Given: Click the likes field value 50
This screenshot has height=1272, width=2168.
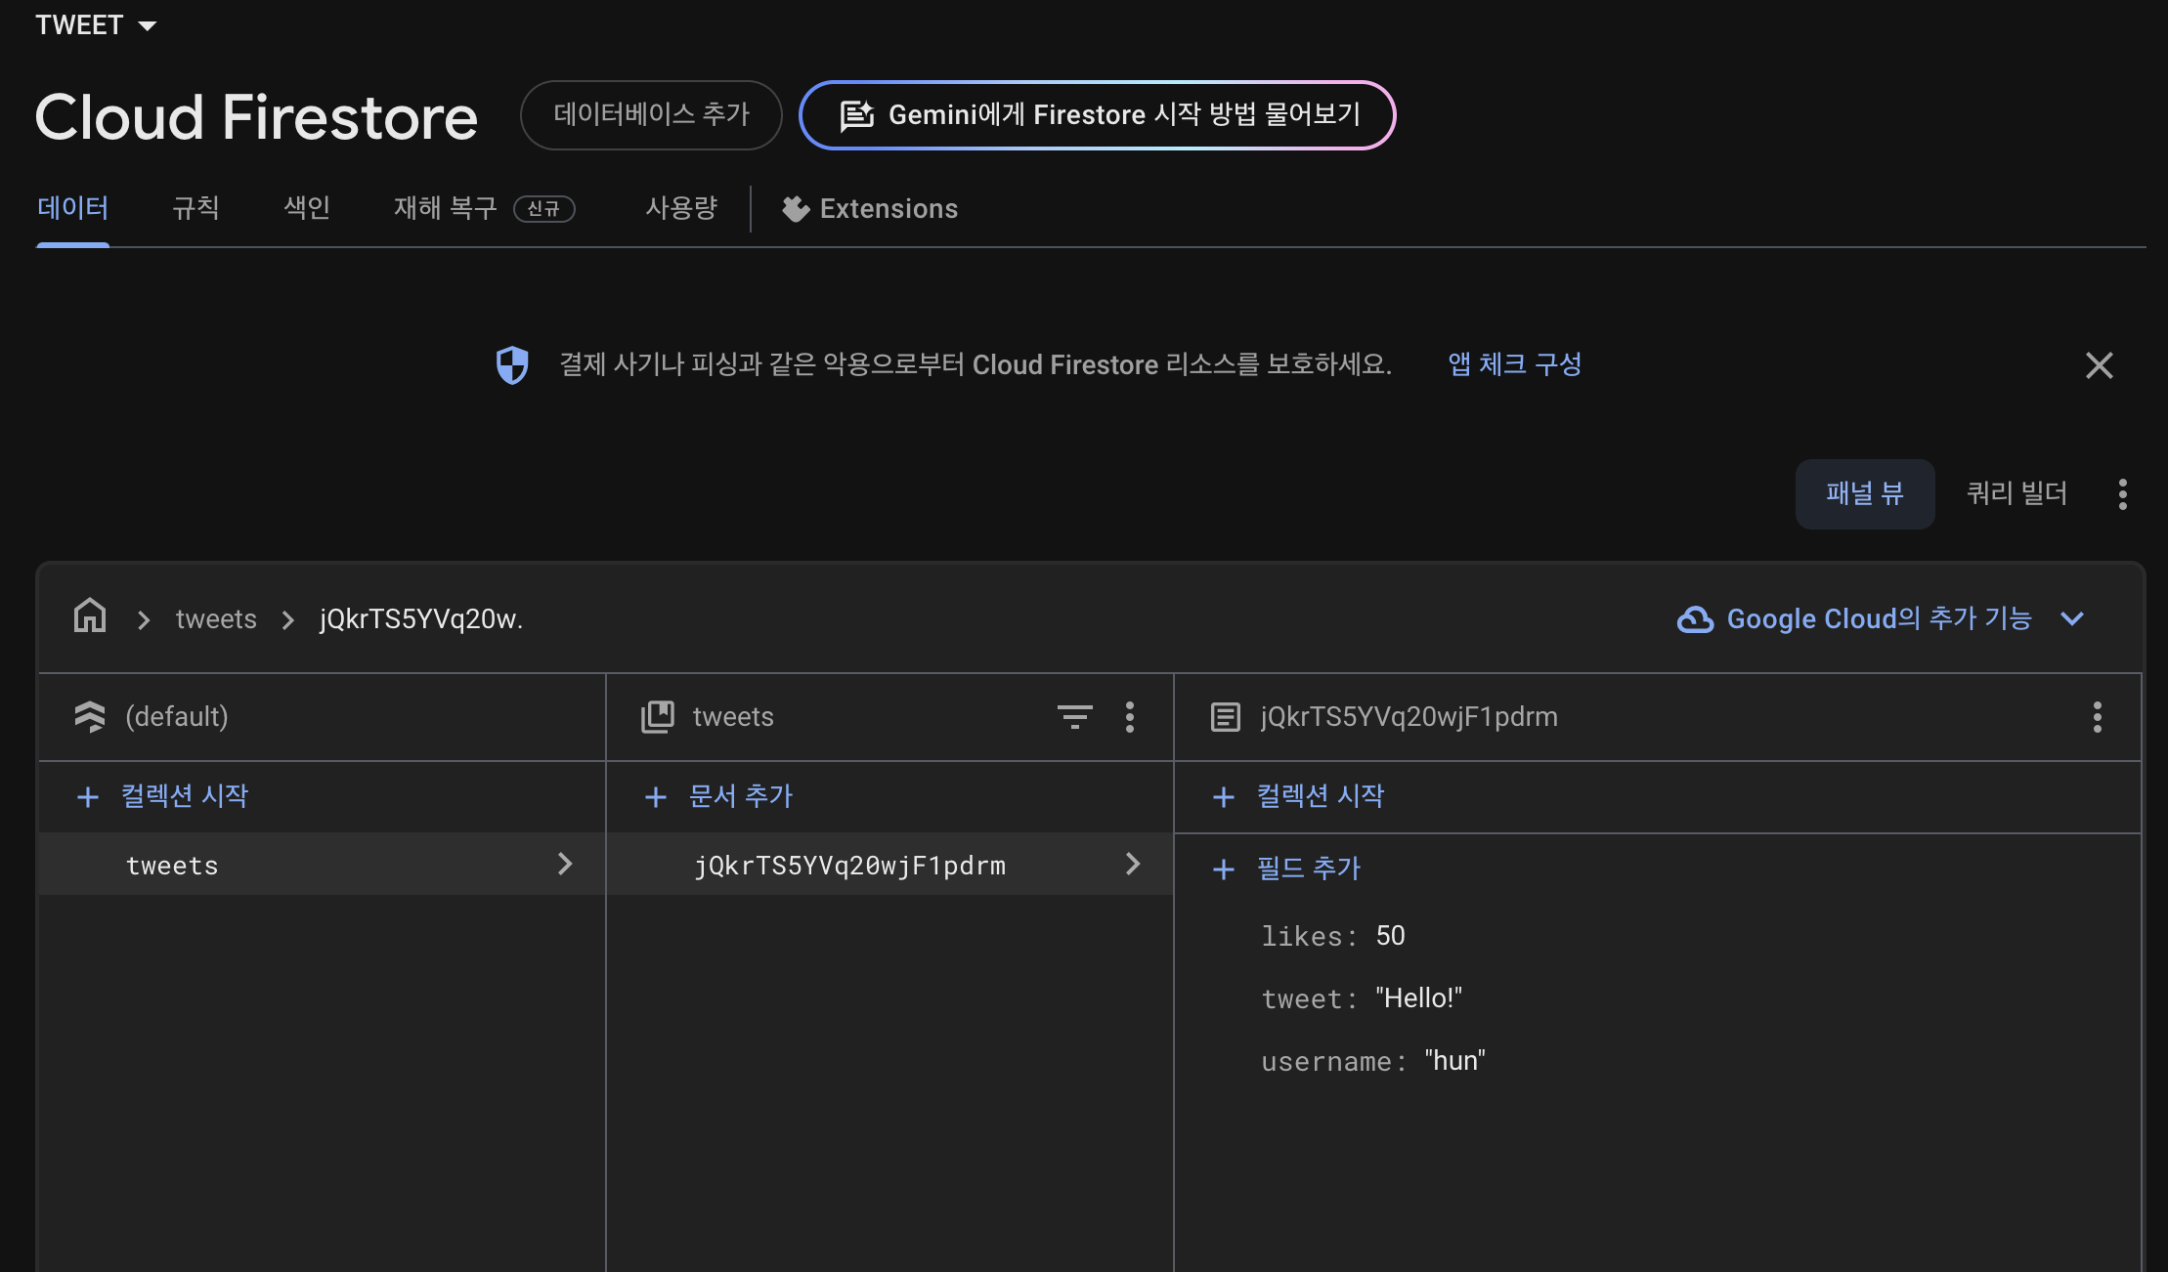Looking at the screenshot, I should click(x=1390, y=936).
